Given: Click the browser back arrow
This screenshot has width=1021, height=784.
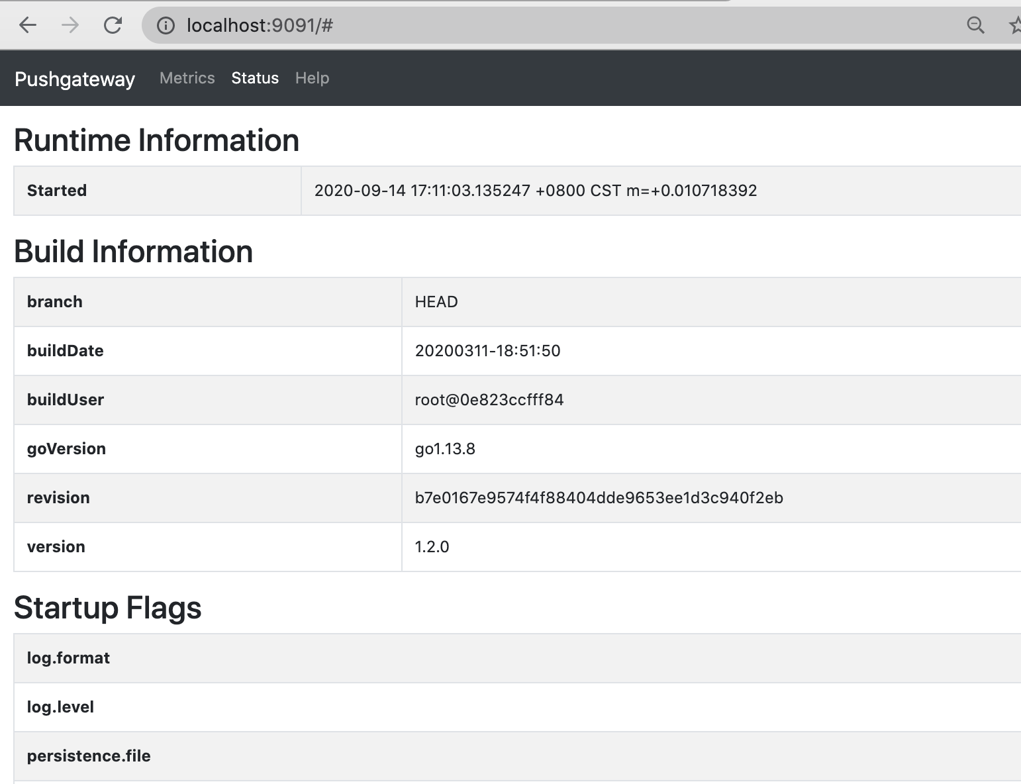Looking at the screenshot, I should 28,26.
